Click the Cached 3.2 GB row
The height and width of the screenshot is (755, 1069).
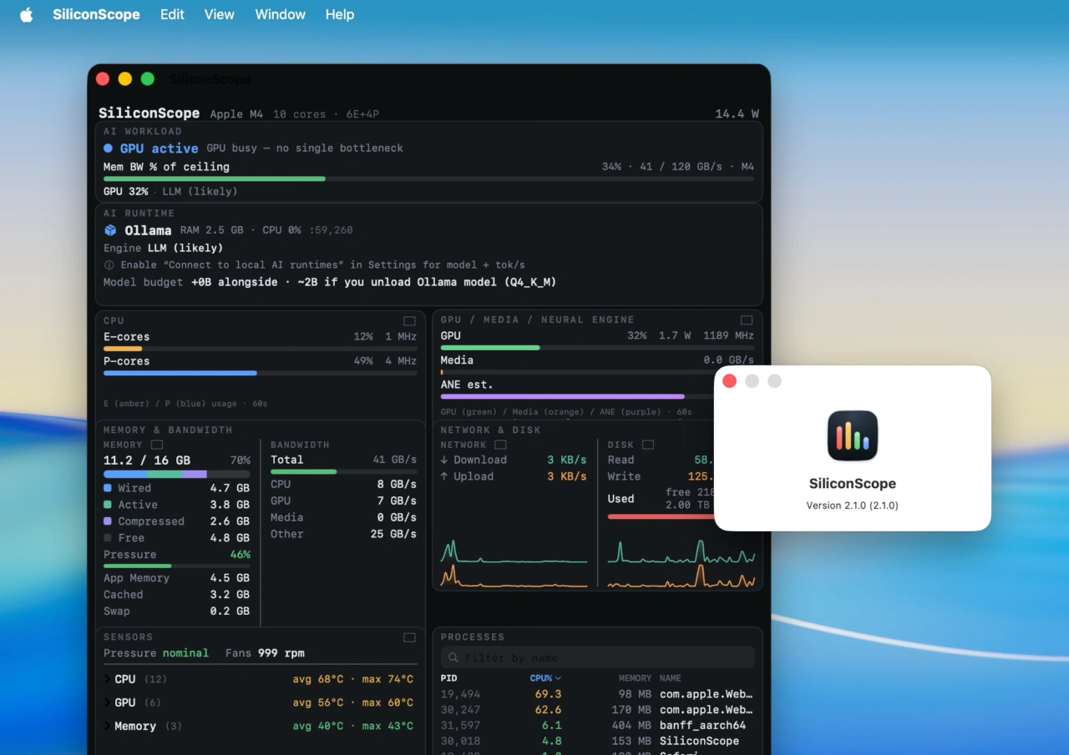coord(176,595)
